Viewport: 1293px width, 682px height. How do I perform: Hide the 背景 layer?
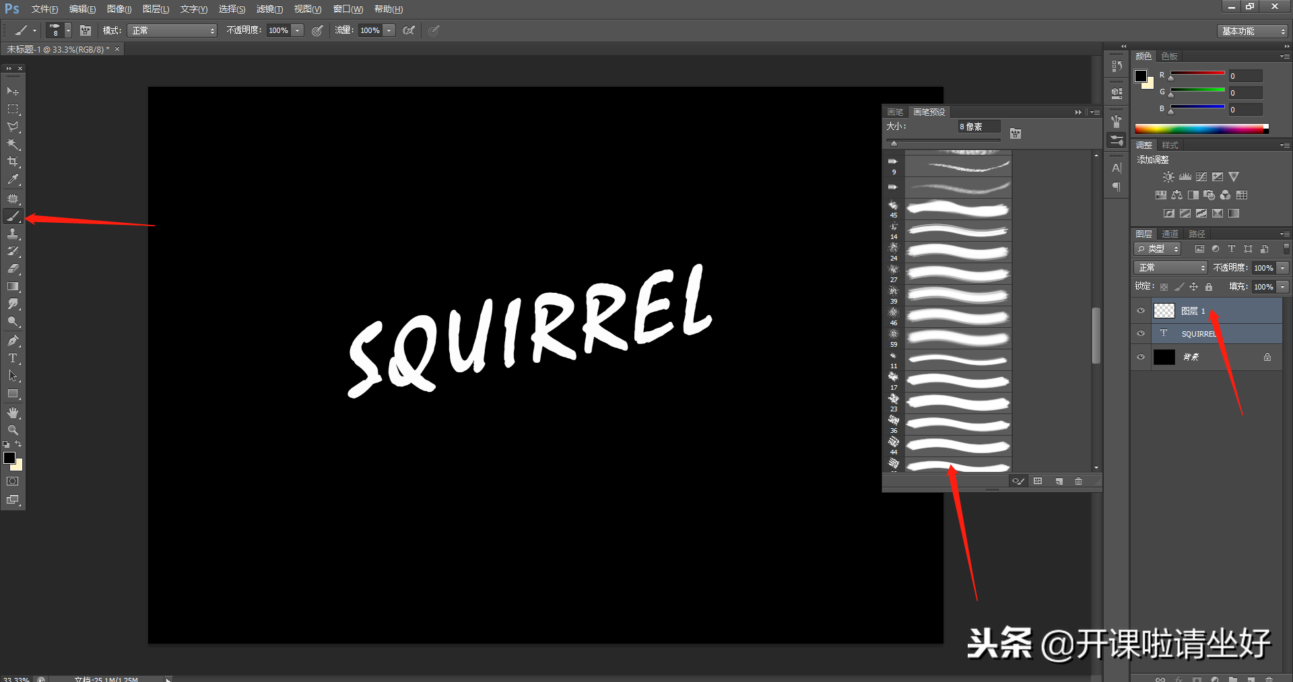pos(1141,357)
